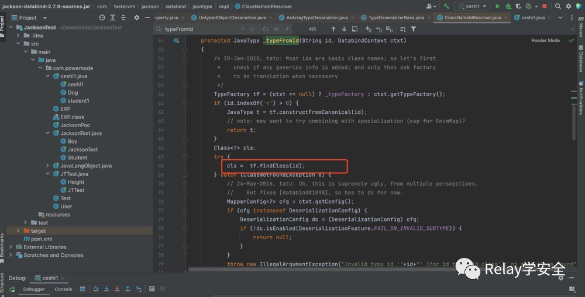Select opened file locator icon in Project panel
This screenshot has height=297, width=585.
tap(102, 18)
